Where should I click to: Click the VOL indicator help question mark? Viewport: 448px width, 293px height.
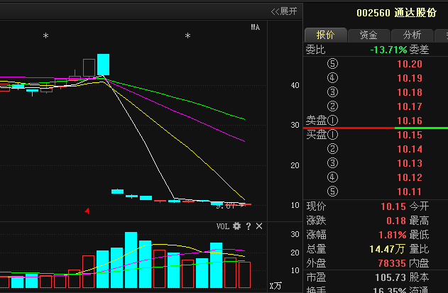(x=248, y=226)
